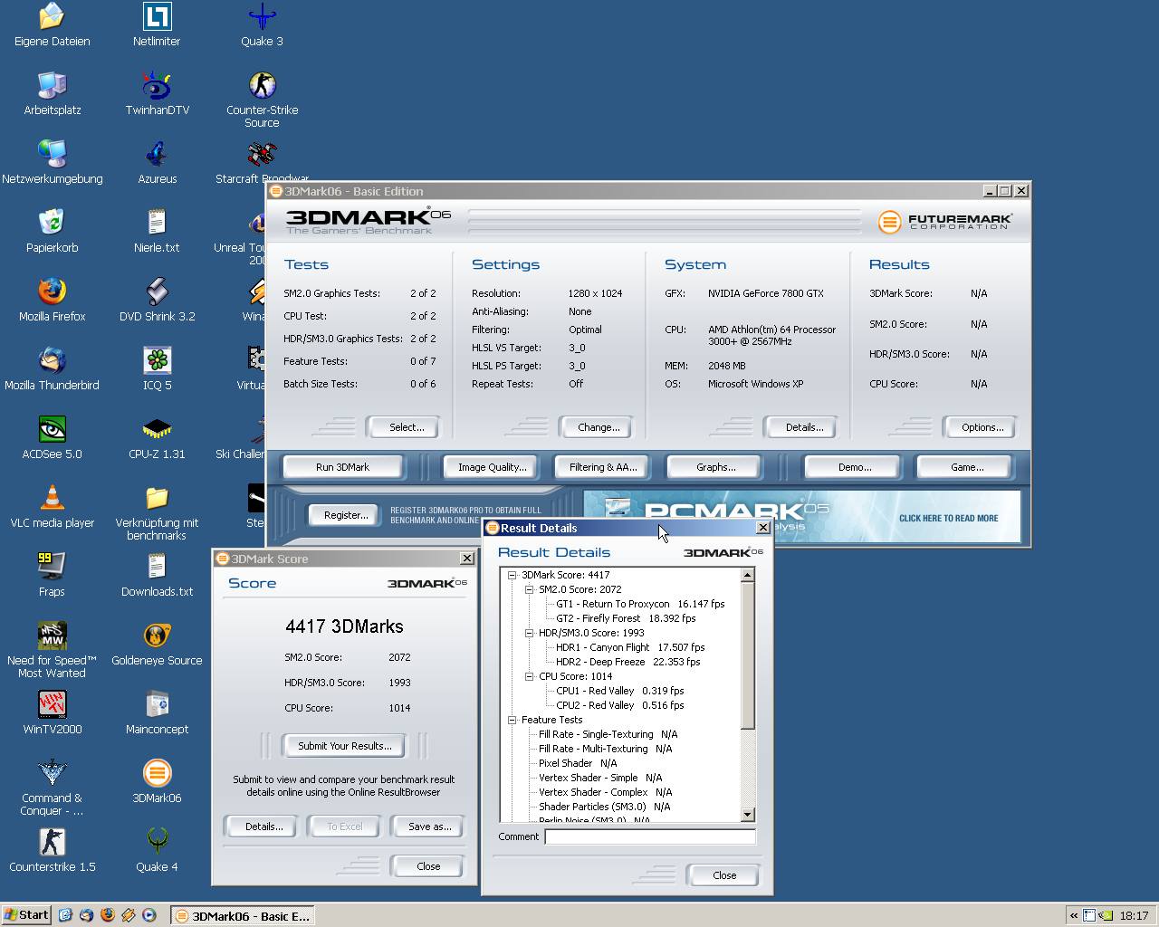Viewport: 1159px width, 927px height.
Task: Open the Select... tests dialog
Action: 406,427
